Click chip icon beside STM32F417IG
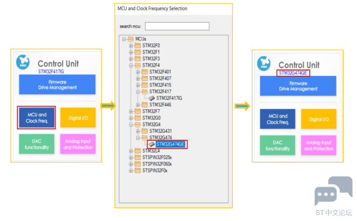This screenshot has height=221, width=357. click(152, 98)
